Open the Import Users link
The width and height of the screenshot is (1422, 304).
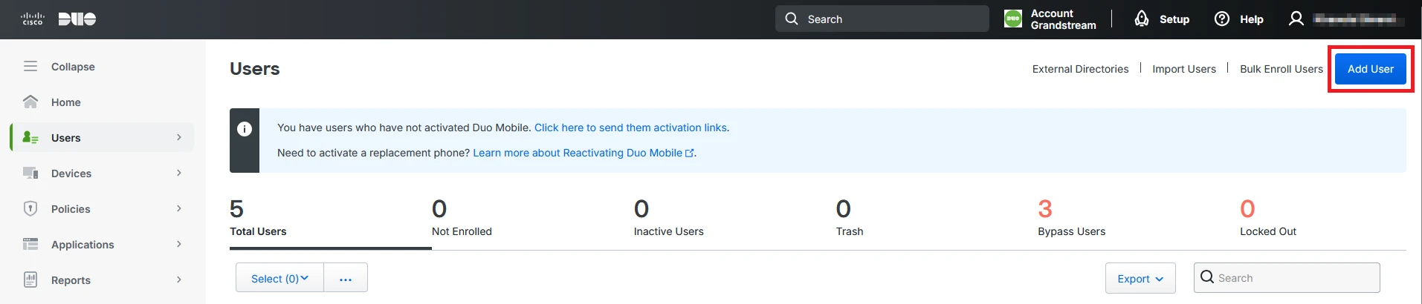click(1184, 69)
